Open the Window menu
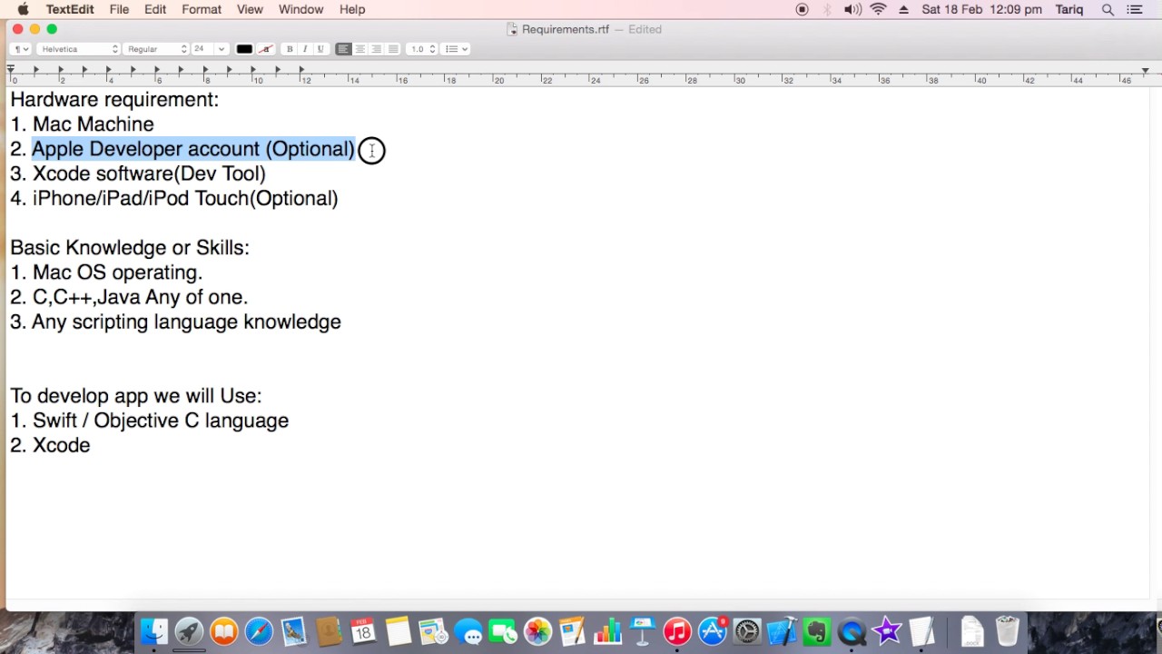The width and height of the screenshot is (1162, 654). pos(300,9)
